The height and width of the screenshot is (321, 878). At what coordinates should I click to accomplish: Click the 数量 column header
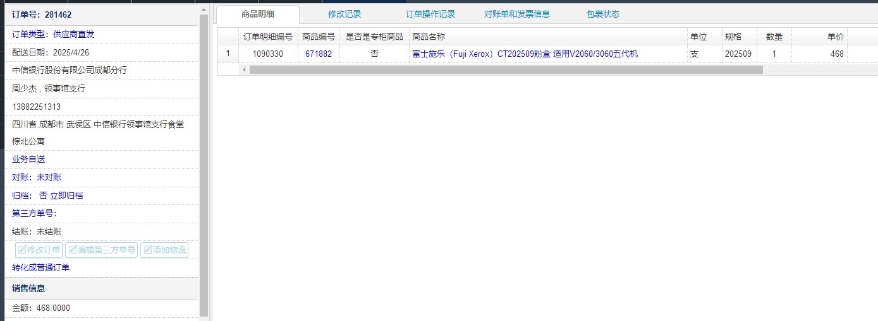pos(774,37)
